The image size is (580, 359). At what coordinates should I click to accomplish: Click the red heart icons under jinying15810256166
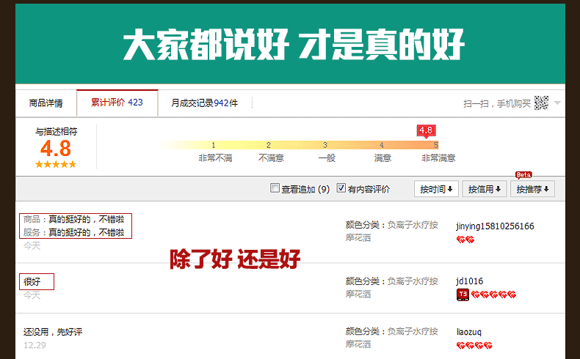(x=465, y=240)
